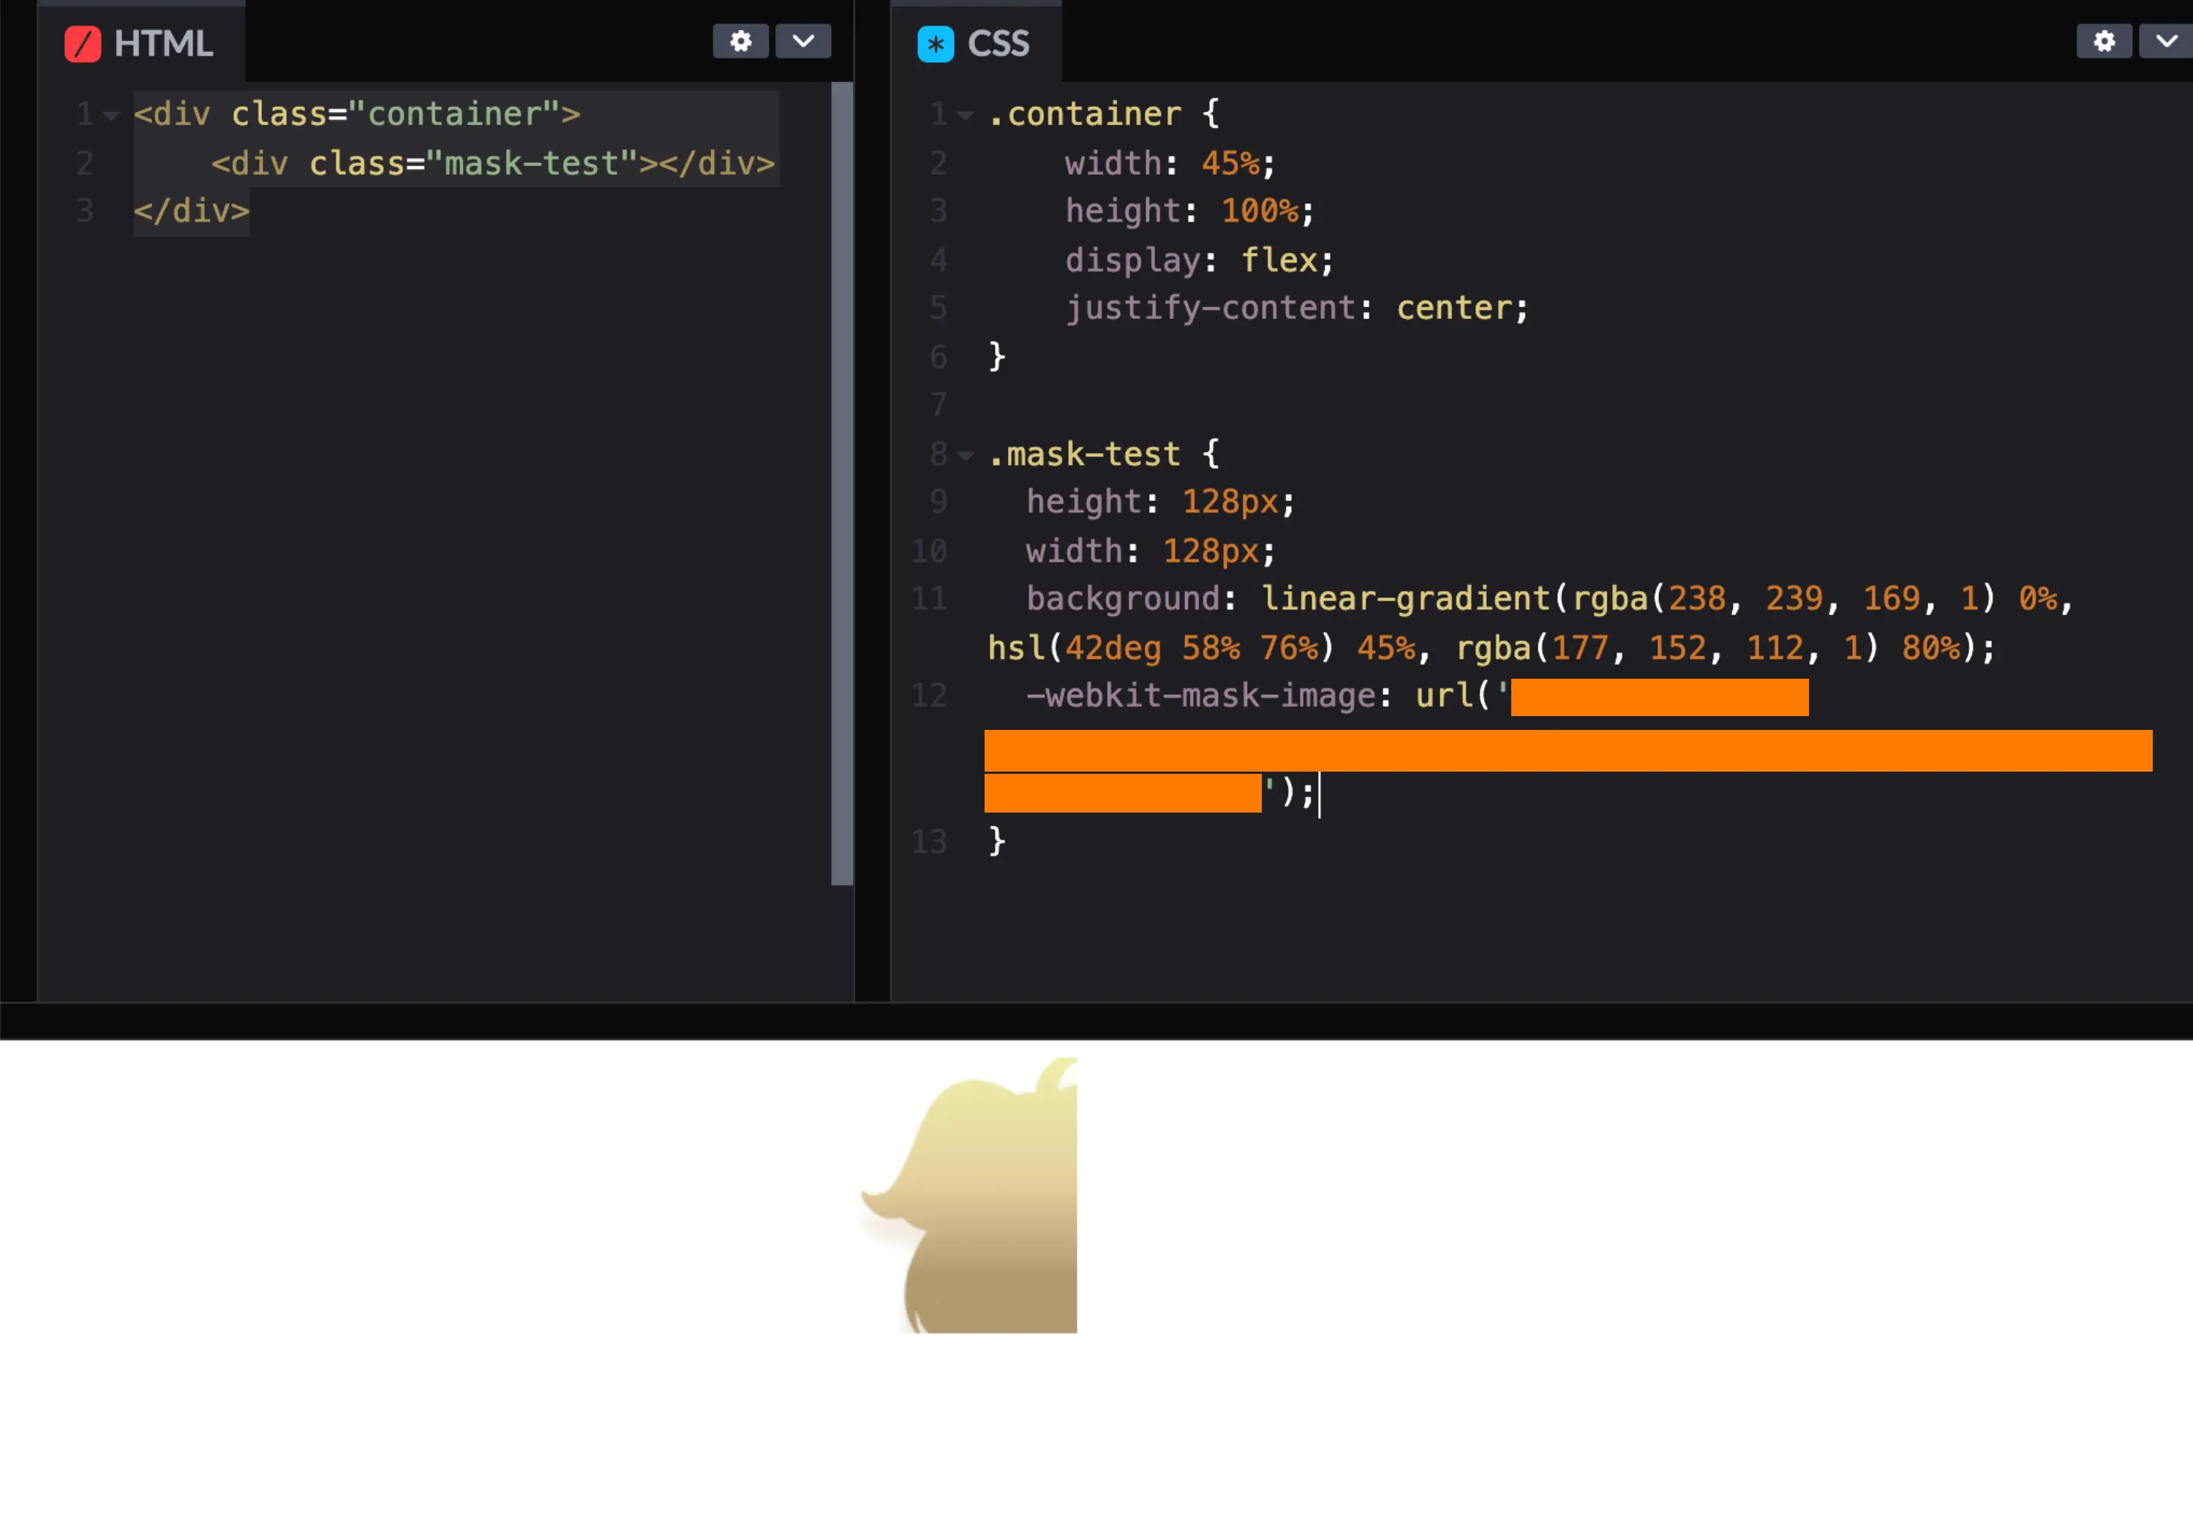Image resolution: width=2193 pixels, height=1514 pixels.
Task: Click the '.container' selector text
Action: pyautogui.click(x=1084, y=114)
